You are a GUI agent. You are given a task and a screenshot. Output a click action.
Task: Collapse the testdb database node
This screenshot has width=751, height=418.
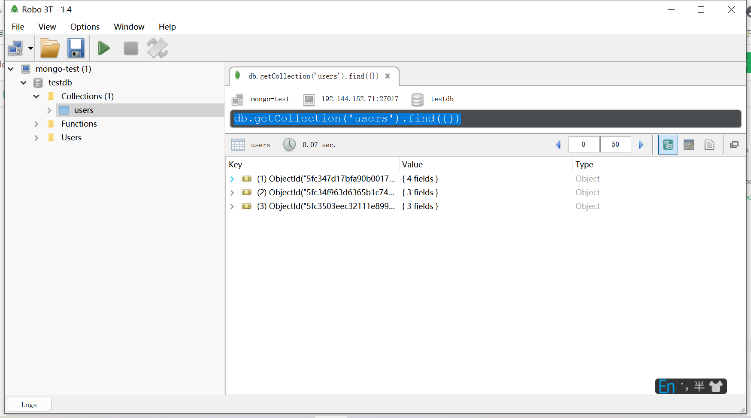[x=24, y=82]
